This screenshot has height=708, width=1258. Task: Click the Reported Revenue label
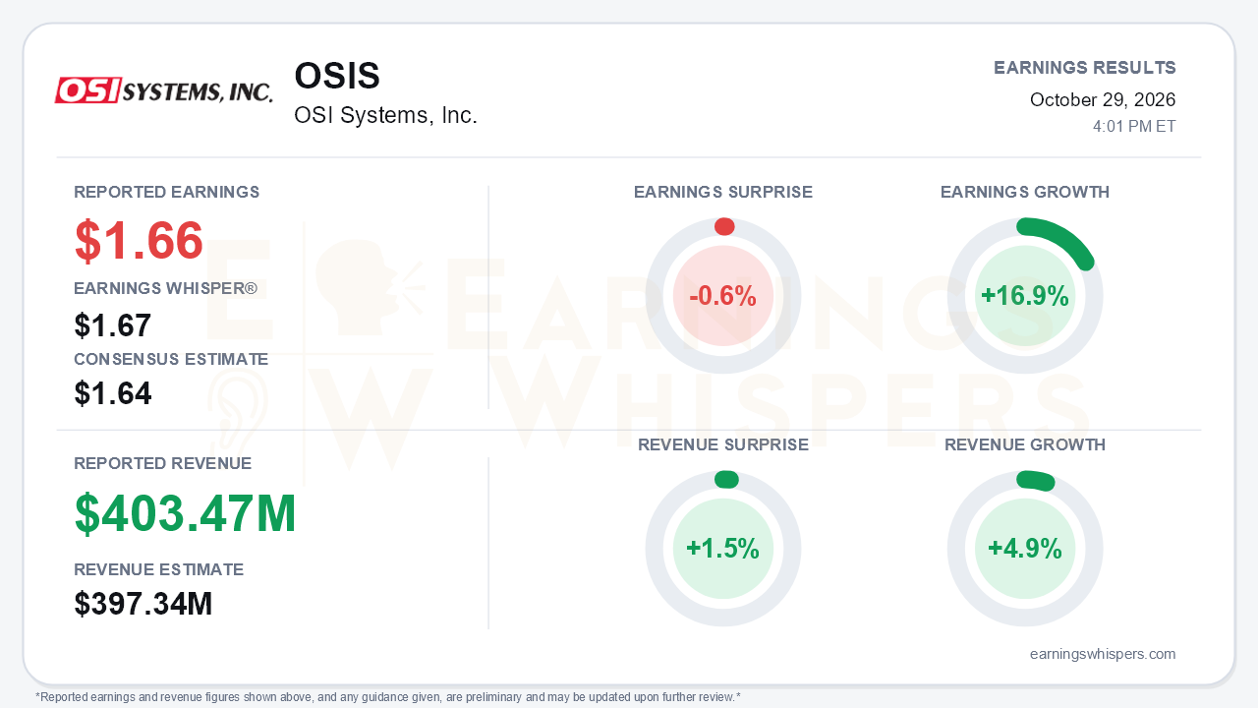coord(163,463)
